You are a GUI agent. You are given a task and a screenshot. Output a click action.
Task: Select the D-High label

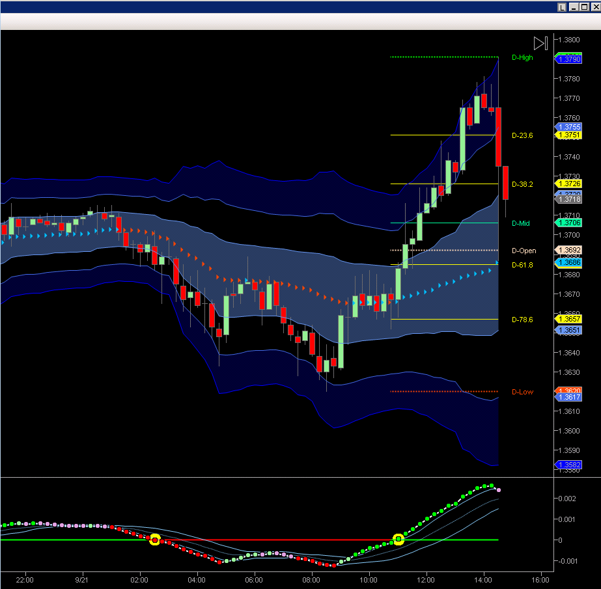click(522, 57)
